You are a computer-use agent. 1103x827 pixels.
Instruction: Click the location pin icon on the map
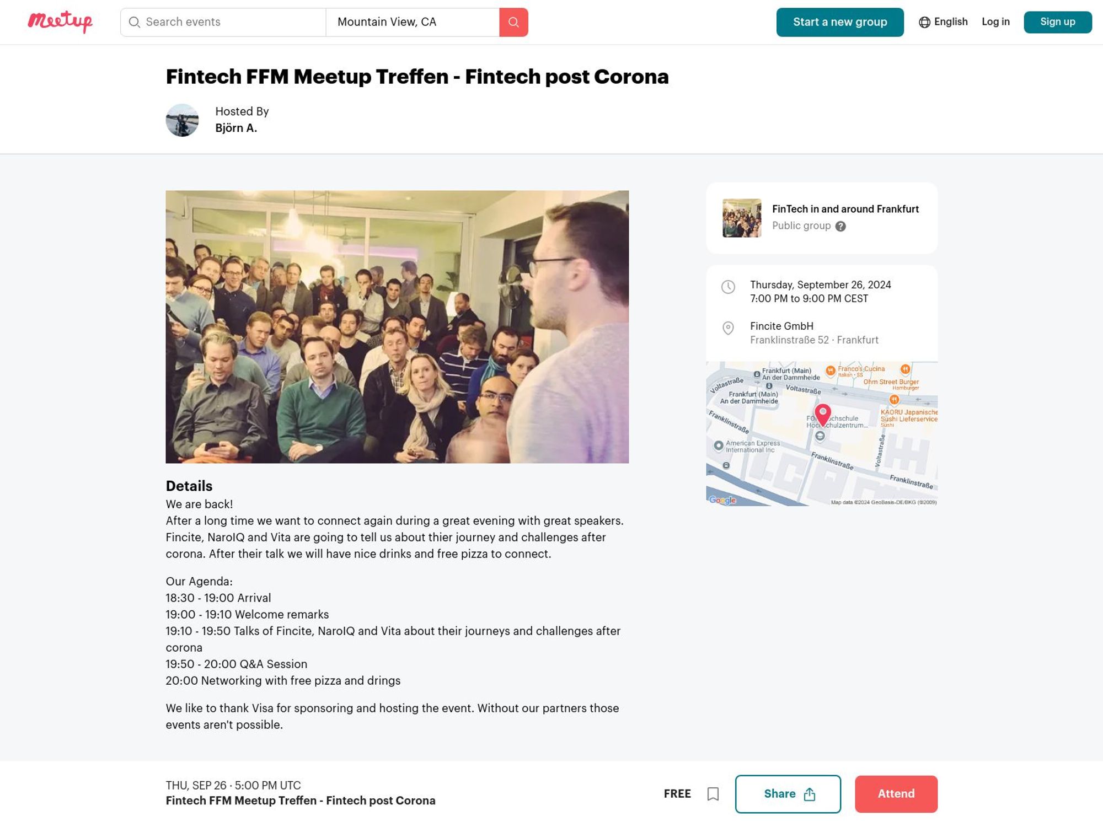(822, 413)
